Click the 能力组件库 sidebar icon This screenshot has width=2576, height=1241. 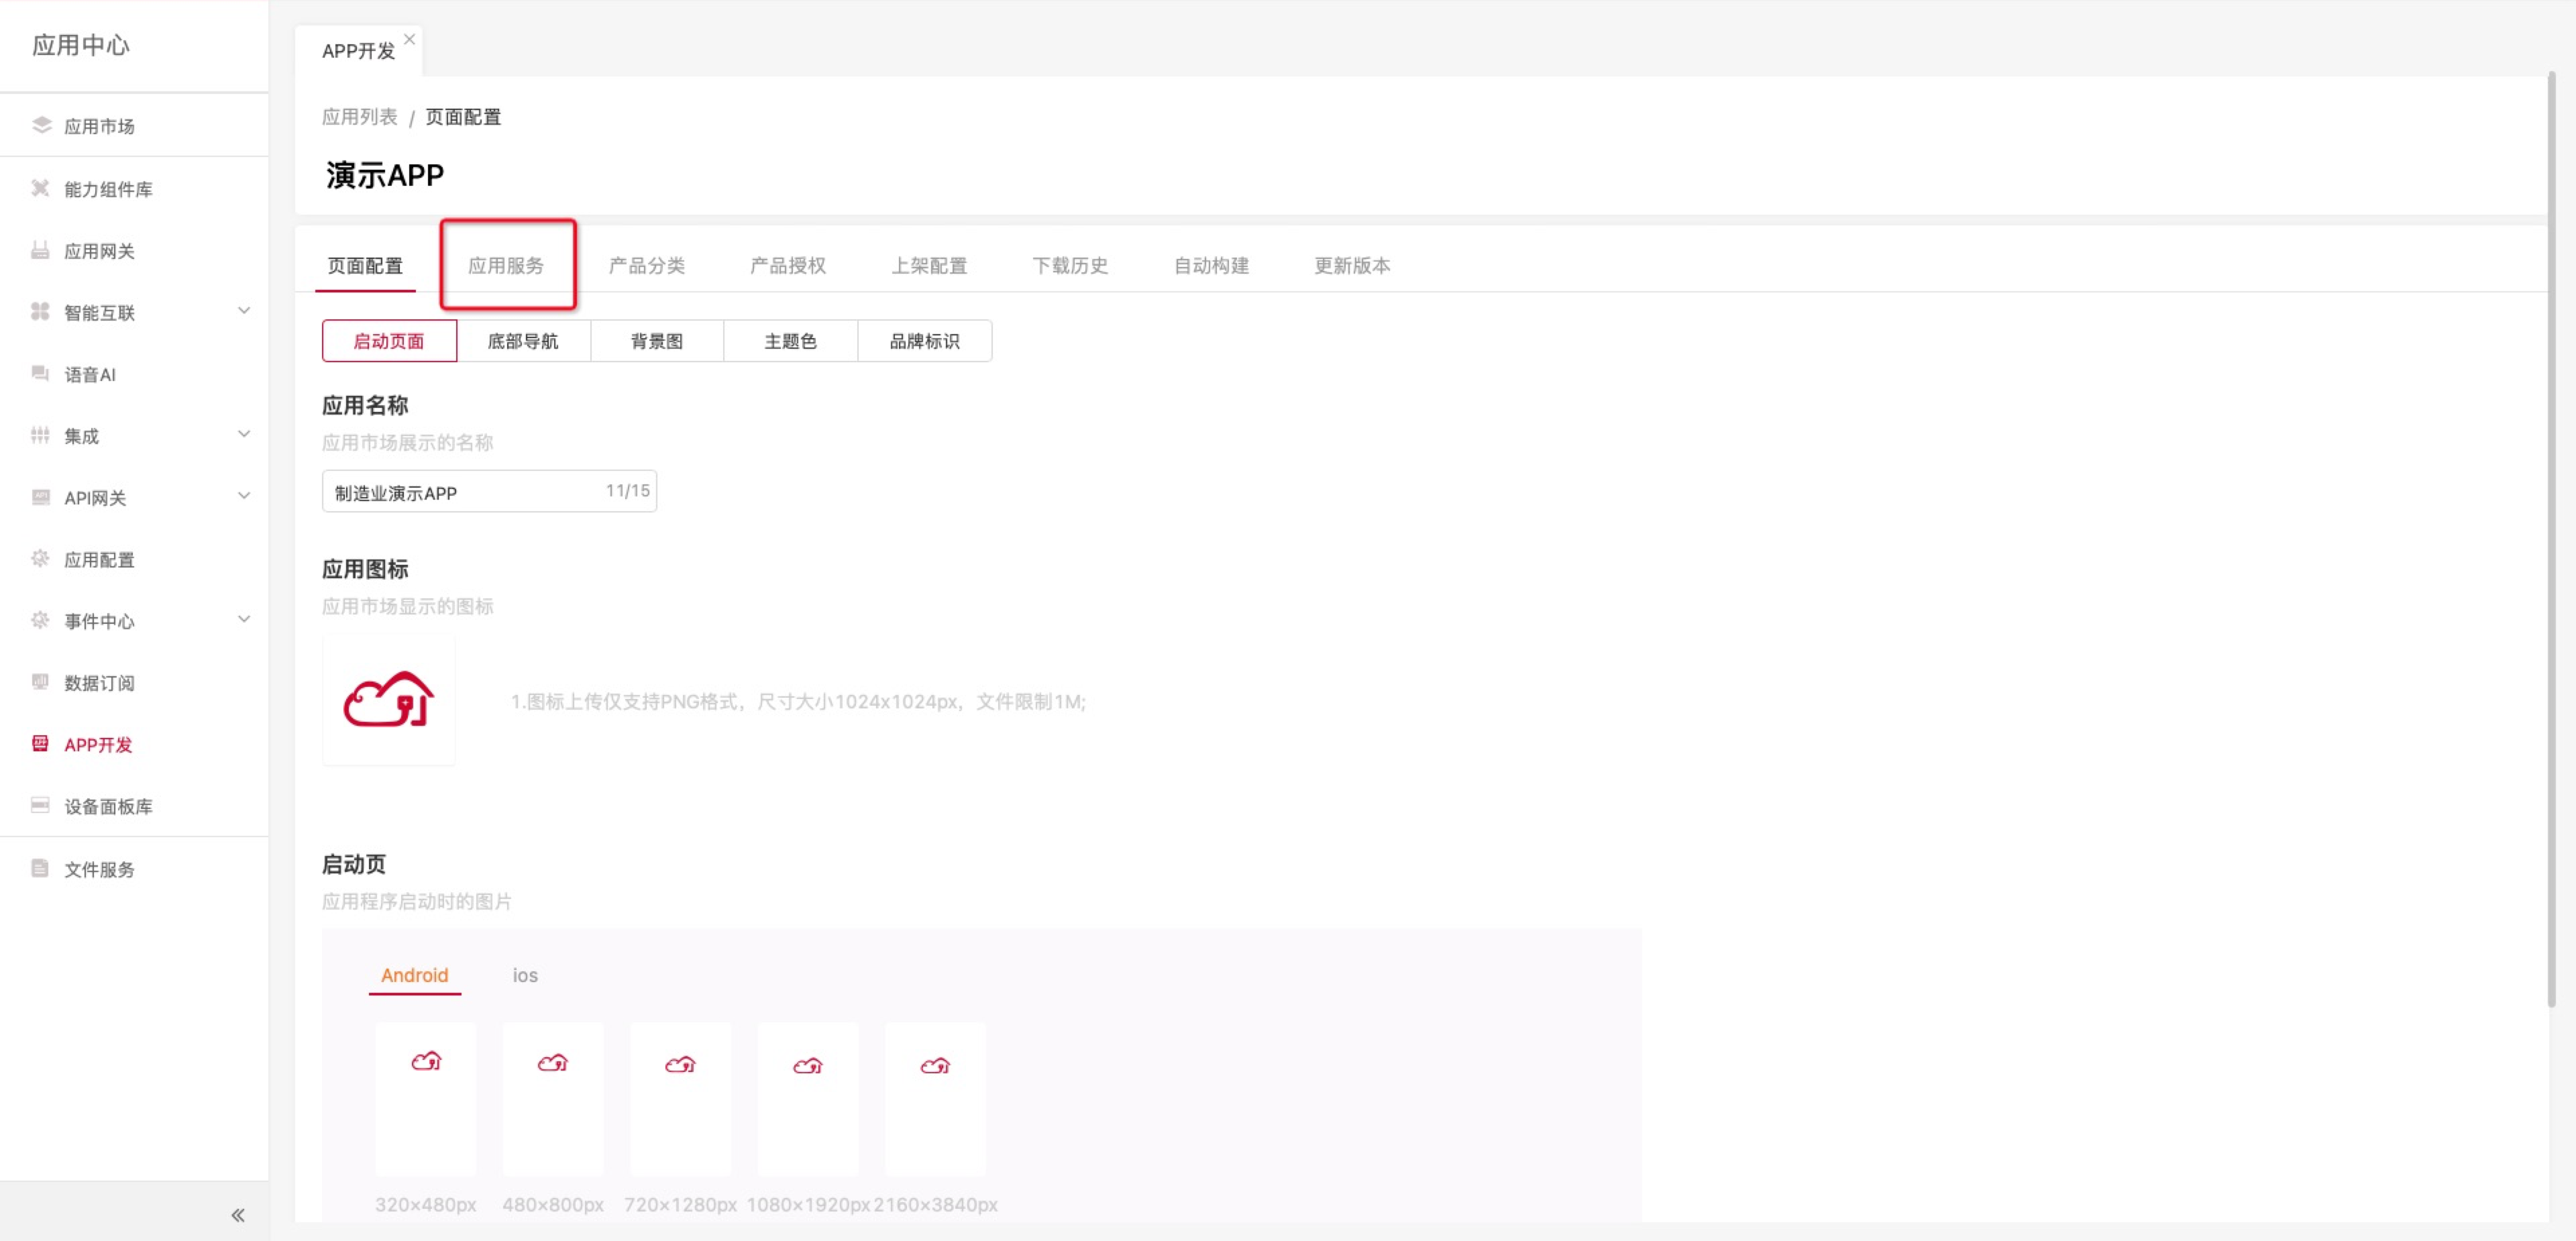[40, 188]
